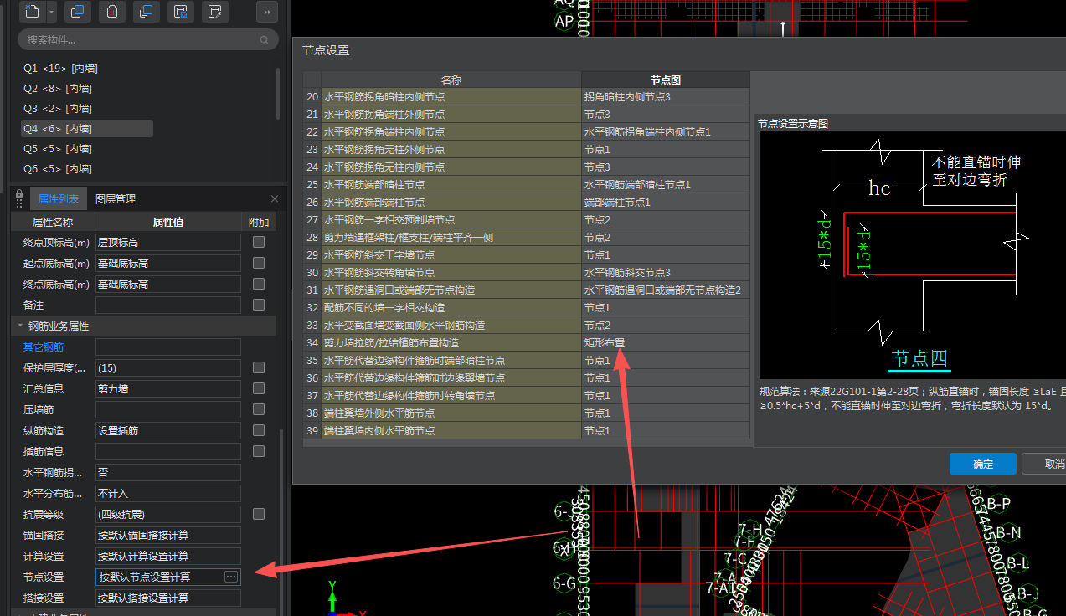Open the 其它钢筋 blue link
The width and height of the screenshot is (1066, 616).
click(44, 346)
